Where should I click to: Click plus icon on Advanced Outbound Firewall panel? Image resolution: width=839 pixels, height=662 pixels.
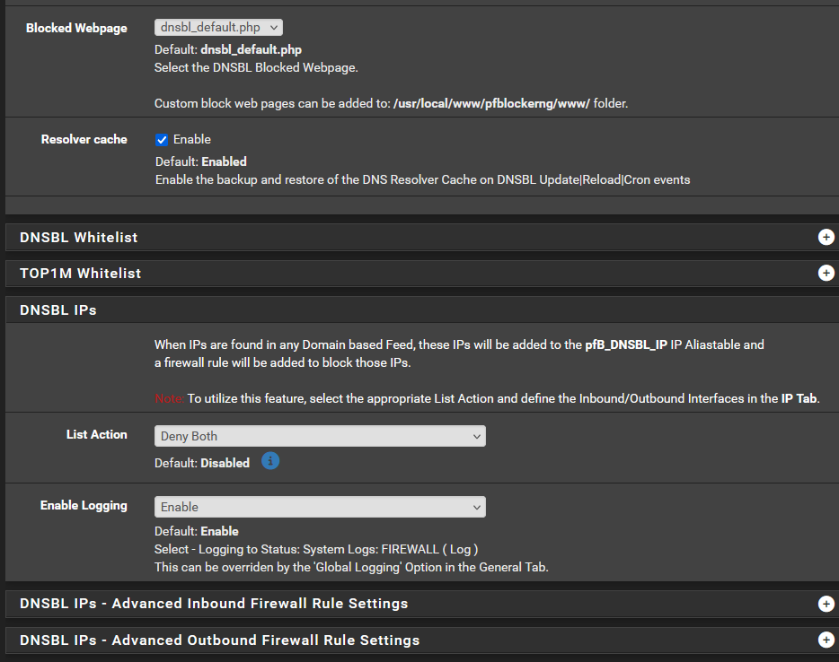826,640
